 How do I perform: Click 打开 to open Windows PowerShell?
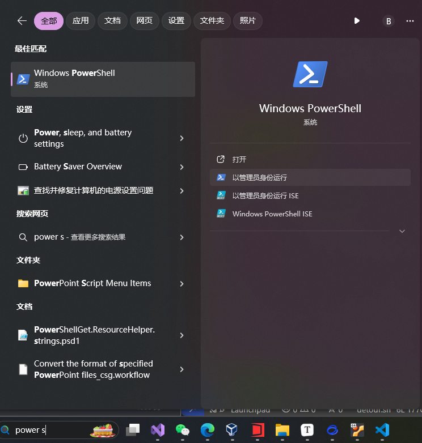[x=239, y=159]
